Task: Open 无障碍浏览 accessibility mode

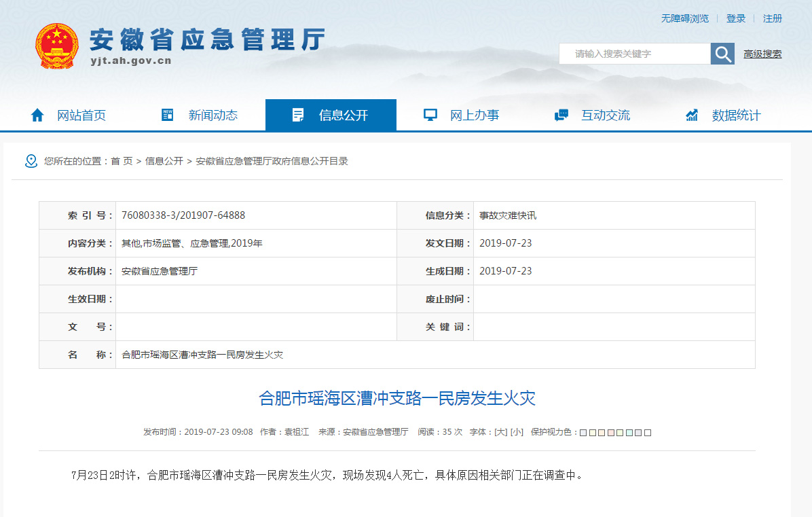Action: [684, 18]
